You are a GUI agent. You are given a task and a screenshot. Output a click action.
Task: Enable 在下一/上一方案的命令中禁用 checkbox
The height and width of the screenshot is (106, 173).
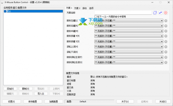point(95,17)
